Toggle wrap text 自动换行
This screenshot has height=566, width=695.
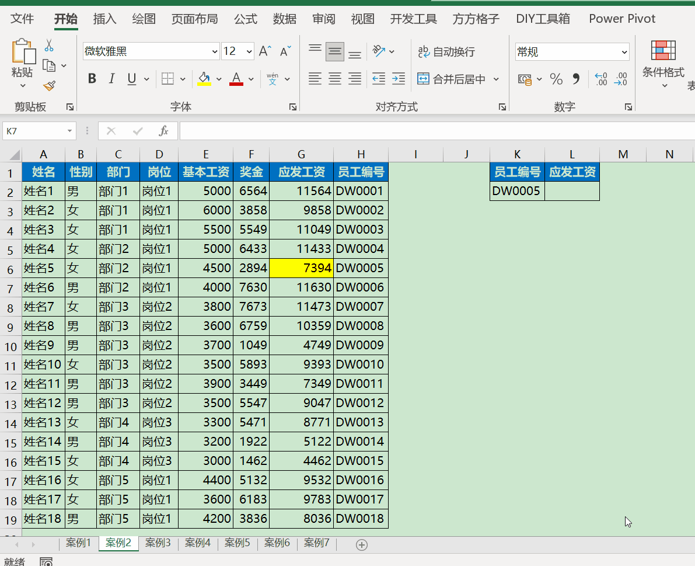(446, 52)
